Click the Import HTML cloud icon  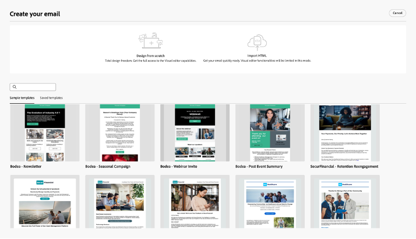pos(256,41)
